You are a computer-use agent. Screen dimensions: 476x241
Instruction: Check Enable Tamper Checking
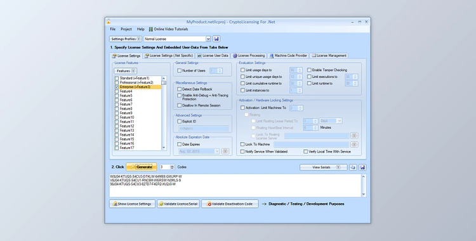309,70
